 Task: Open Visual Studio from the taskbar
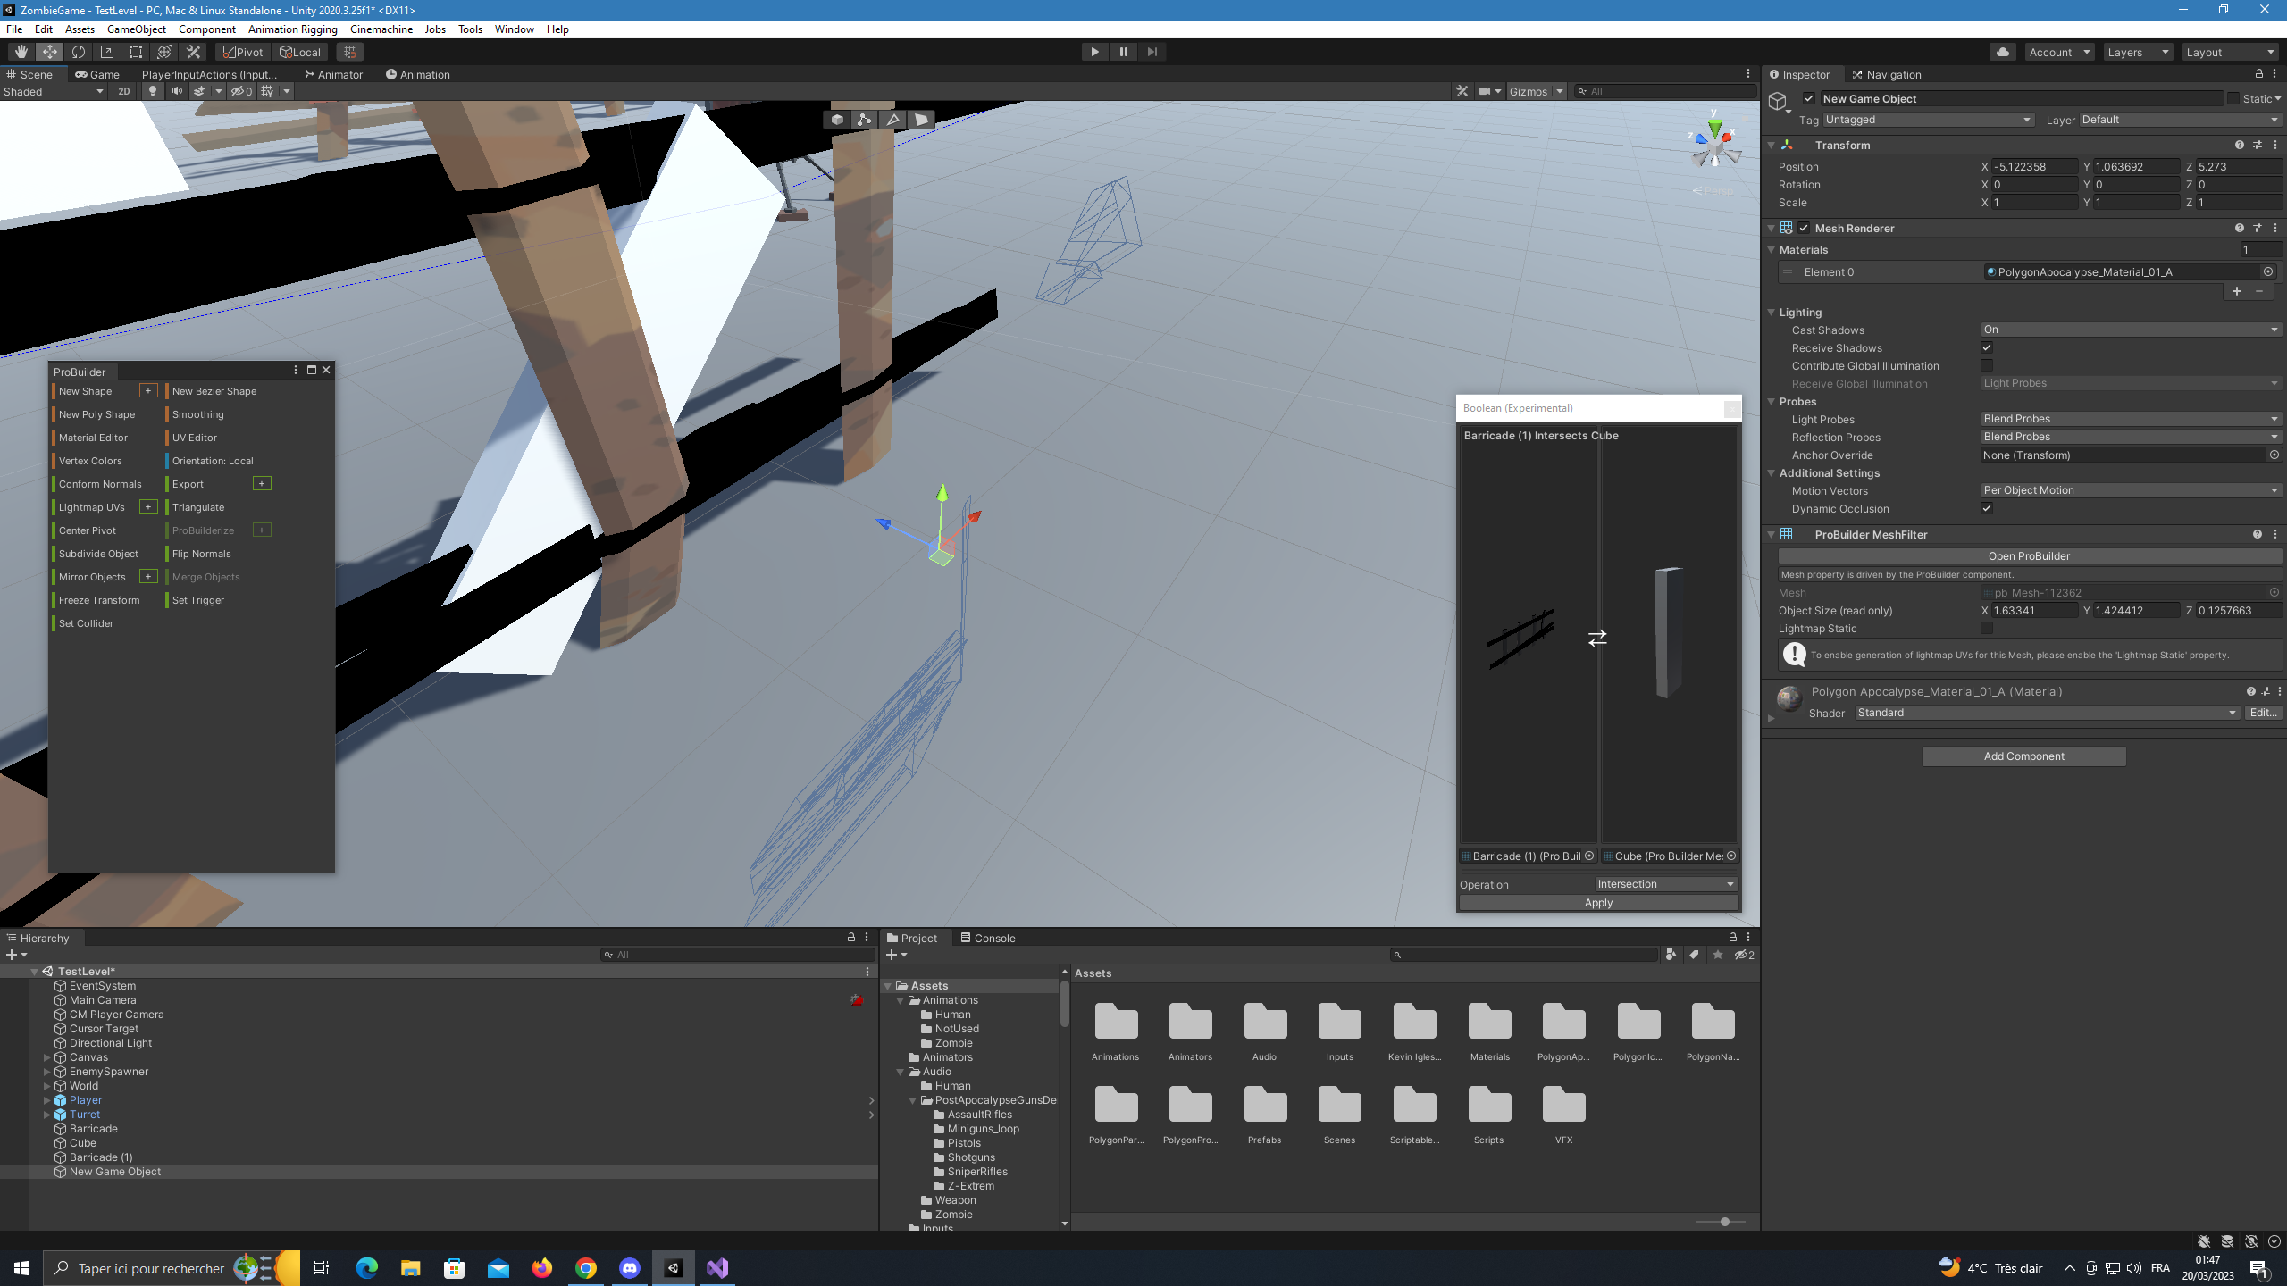[717, 1267]
